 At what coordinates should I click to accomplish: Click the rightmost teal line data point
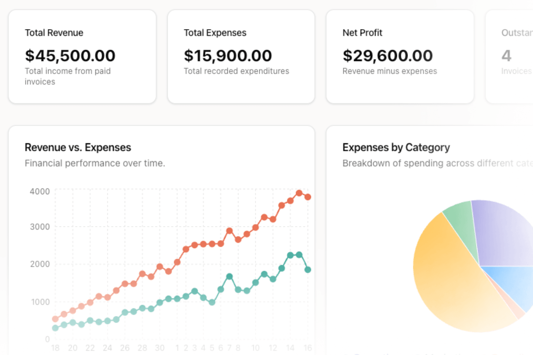point(308,270)
